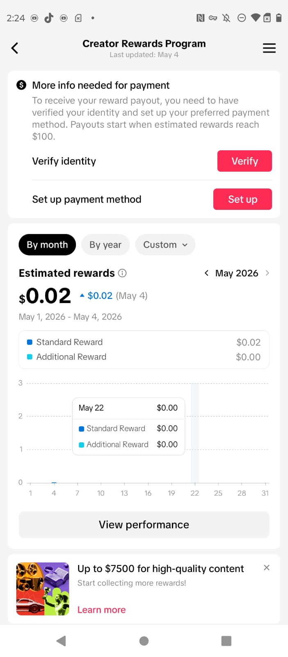The height and width of the screenshot is (657, 288).
Task: Tap the Standard Reward blue legend swatch
Action: click(30, 342)
